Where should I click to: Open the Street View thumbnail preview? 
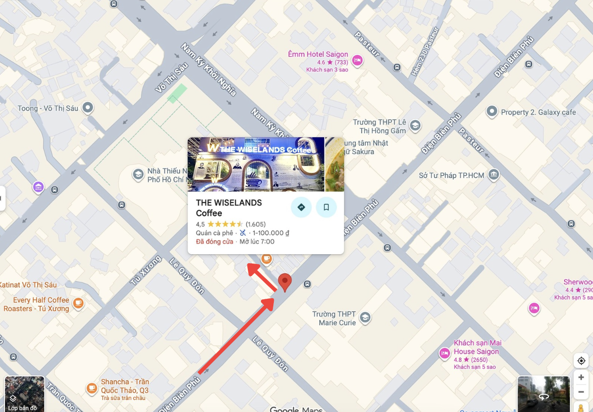pyautogui.click(x=543, y=394)
